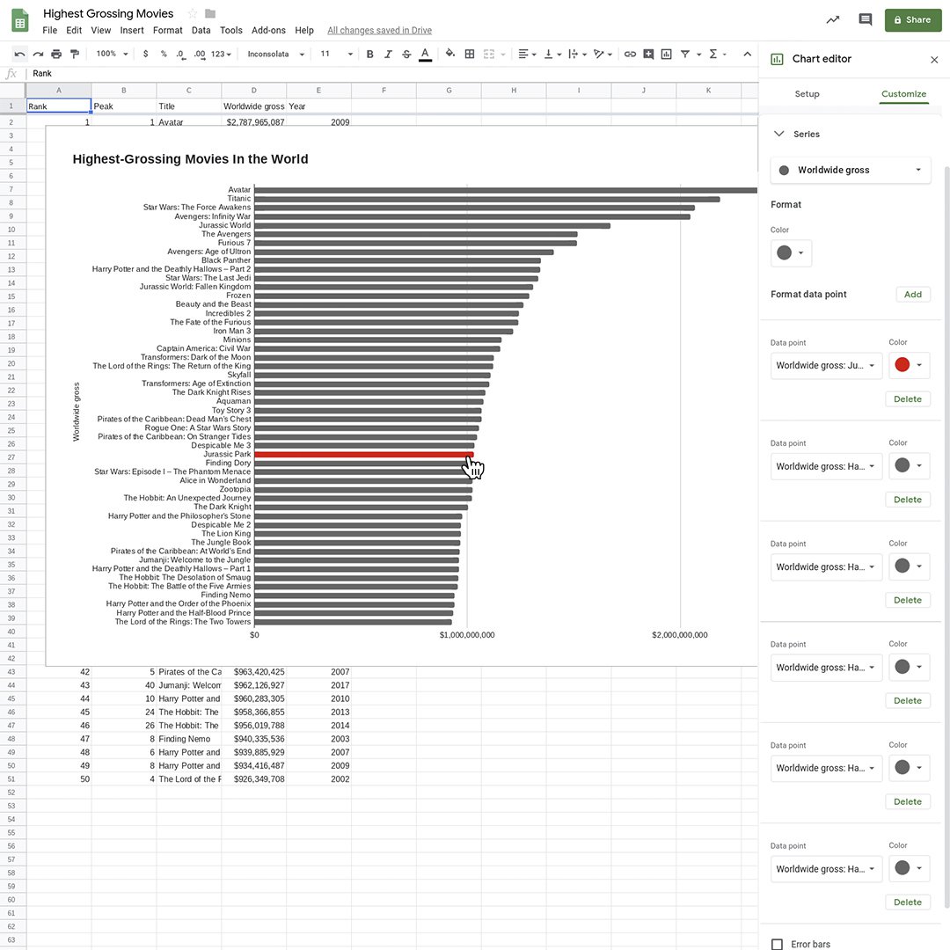950x950 pixels.
Task: Click the Insert link icon
Action: tap(630, 54)
